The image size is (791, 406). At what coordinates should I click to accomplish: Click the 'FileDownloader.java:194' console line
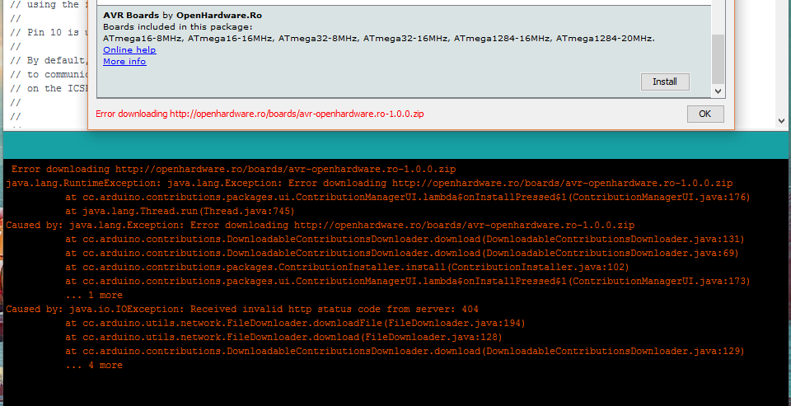[x=296, y=324]
